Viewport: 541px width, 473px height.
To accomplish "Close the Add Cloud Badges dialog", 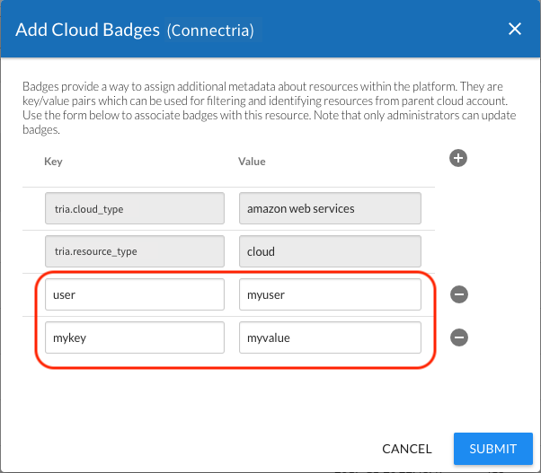I will coord(515,29).
